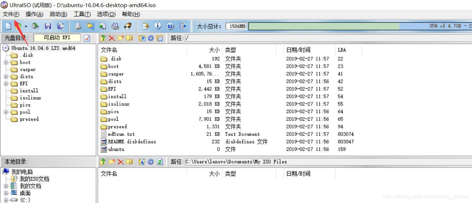This screenshot has height=203, width=472.
Task: Open the 操作(A) menu
Action: (x=34, y=14)
